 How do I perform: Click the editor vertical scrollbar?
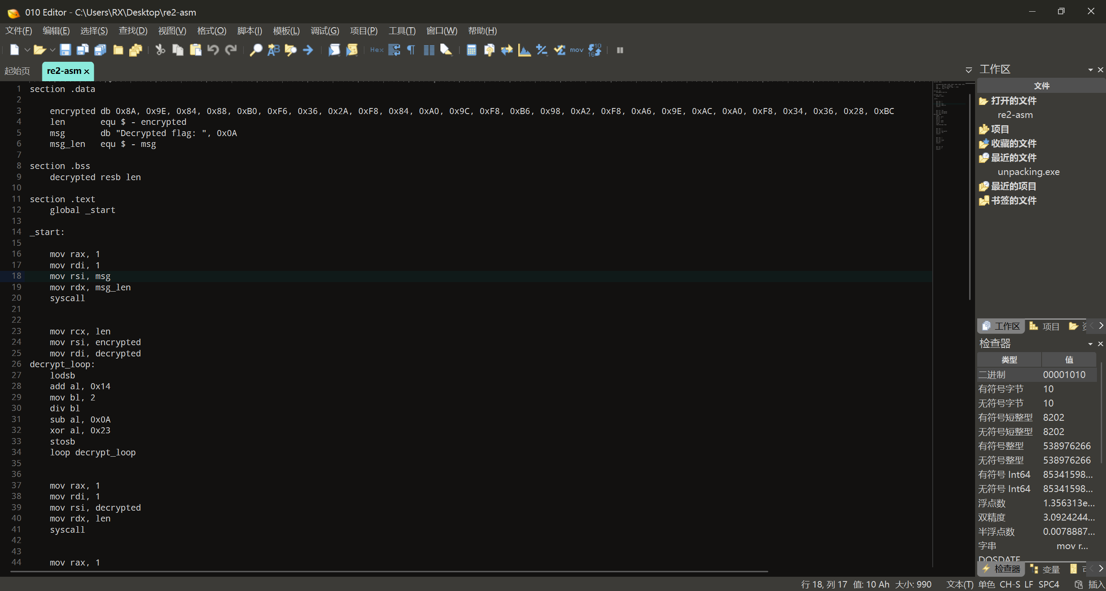click(970, 194)
